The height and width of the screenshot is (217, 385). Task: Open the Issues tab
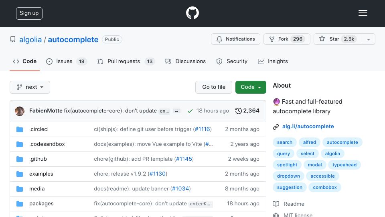click(x=67, y=61)
